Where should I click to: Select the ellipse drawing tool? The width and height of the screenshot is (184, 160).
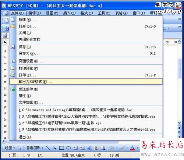(68, 148)
